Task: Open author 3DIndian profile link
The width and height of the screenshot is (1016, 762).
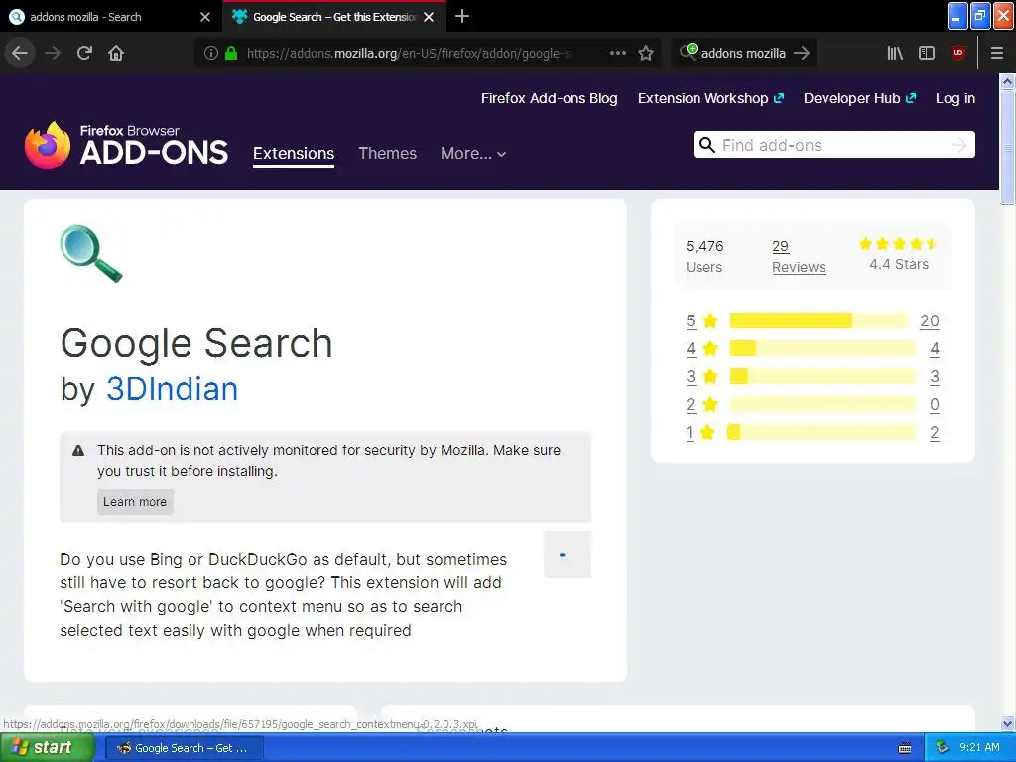Action: coord(172,389)
